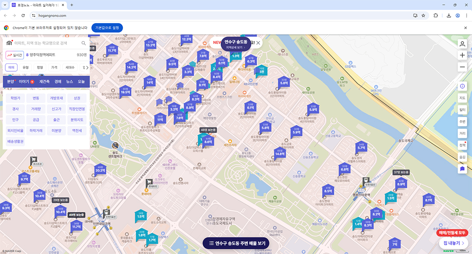Click 기본값으로 설정 button
This screenshot has height=254, width=472.
[107, 28]
